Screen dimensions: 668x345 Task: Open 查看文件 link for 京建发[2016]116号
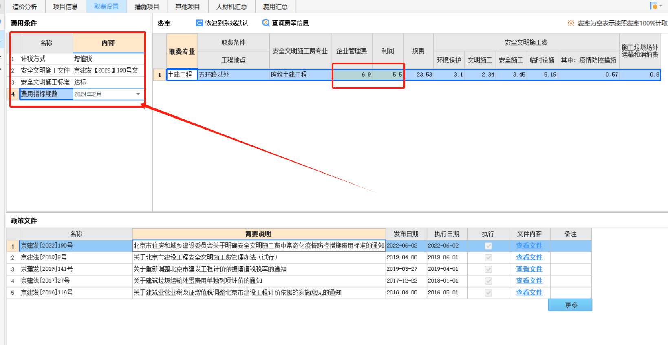(x=529, y=292)
